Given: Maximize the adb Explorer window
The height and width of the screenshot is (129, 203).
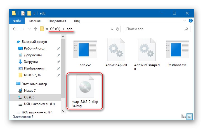Looking at the screenshot, I should (174, 13).
